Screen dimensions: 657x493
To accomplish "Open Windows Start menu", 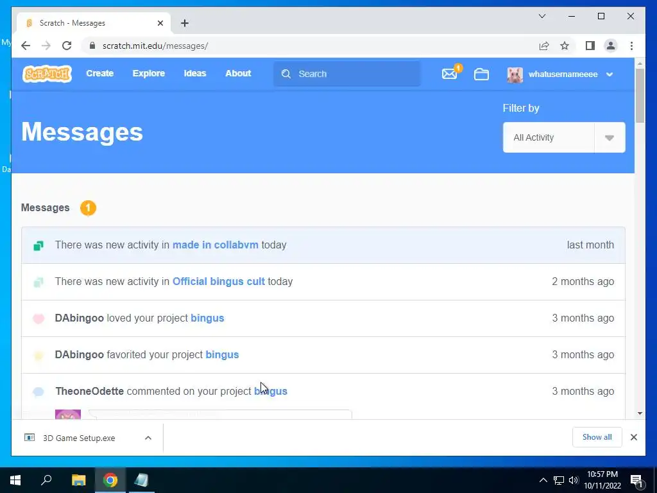I will (15, 480).
